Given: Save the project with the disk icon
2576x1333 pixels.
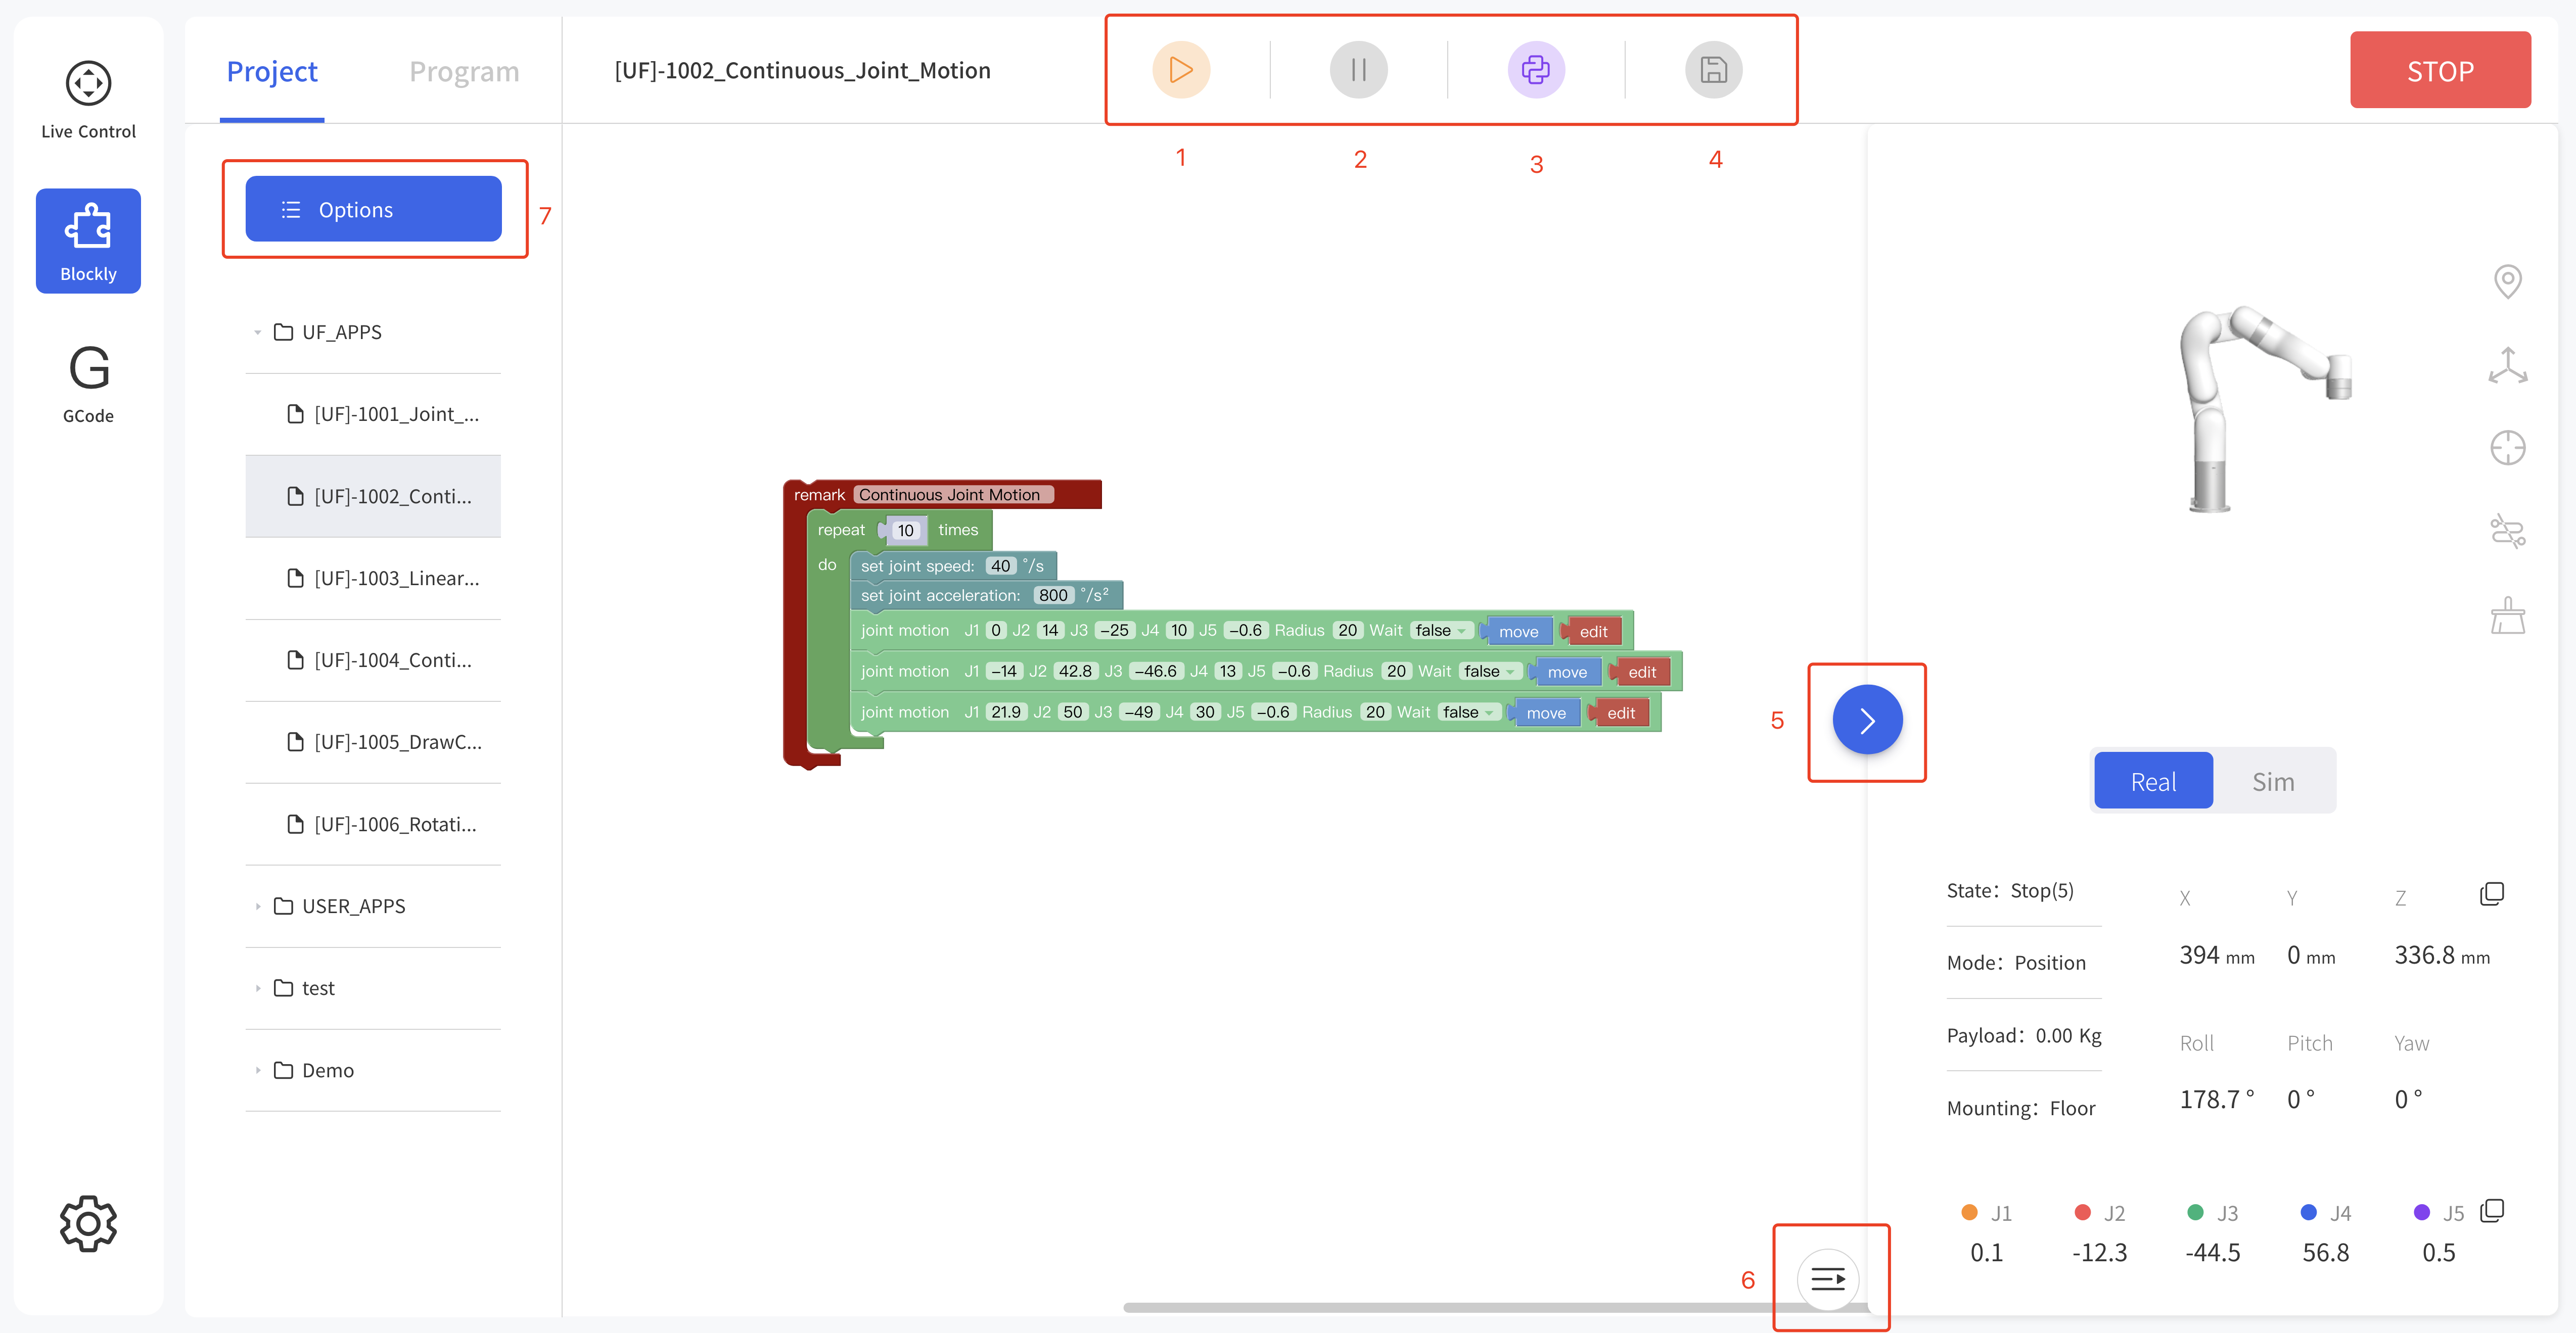Looking at the screenshot, I should (1714, 70).
